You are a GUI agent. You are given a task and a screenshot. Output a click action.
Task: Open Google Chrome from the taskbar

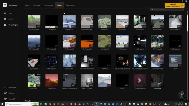point(150,104)
